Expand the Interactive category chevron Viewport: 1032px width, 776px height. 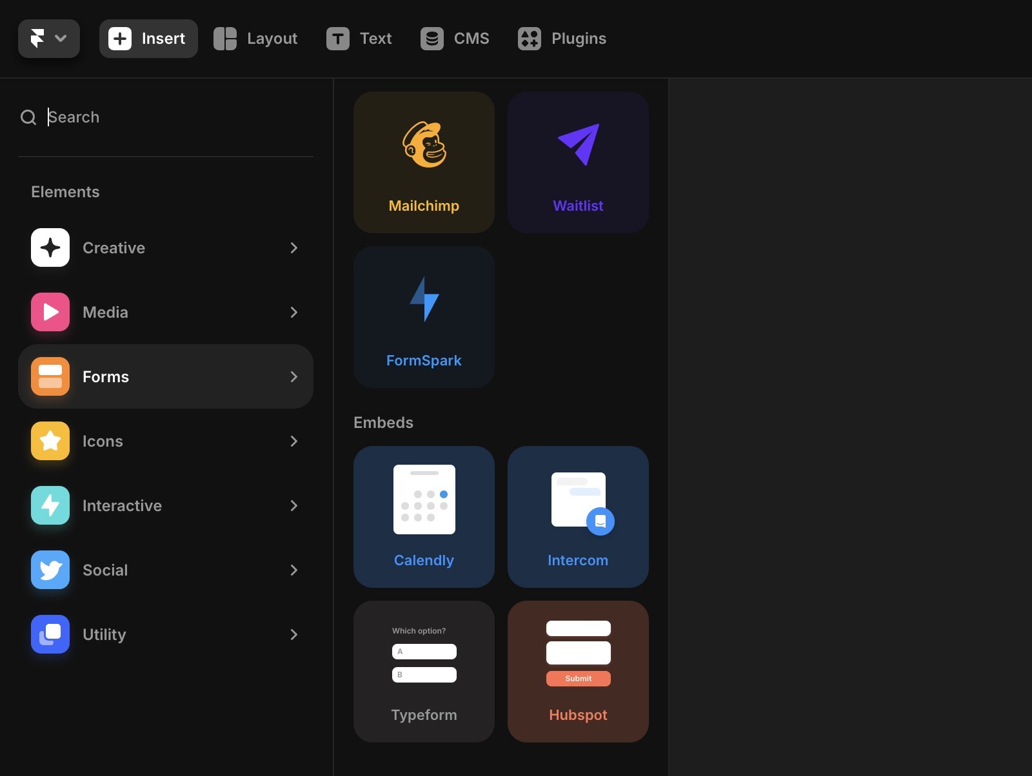click(x=294, y=505)
